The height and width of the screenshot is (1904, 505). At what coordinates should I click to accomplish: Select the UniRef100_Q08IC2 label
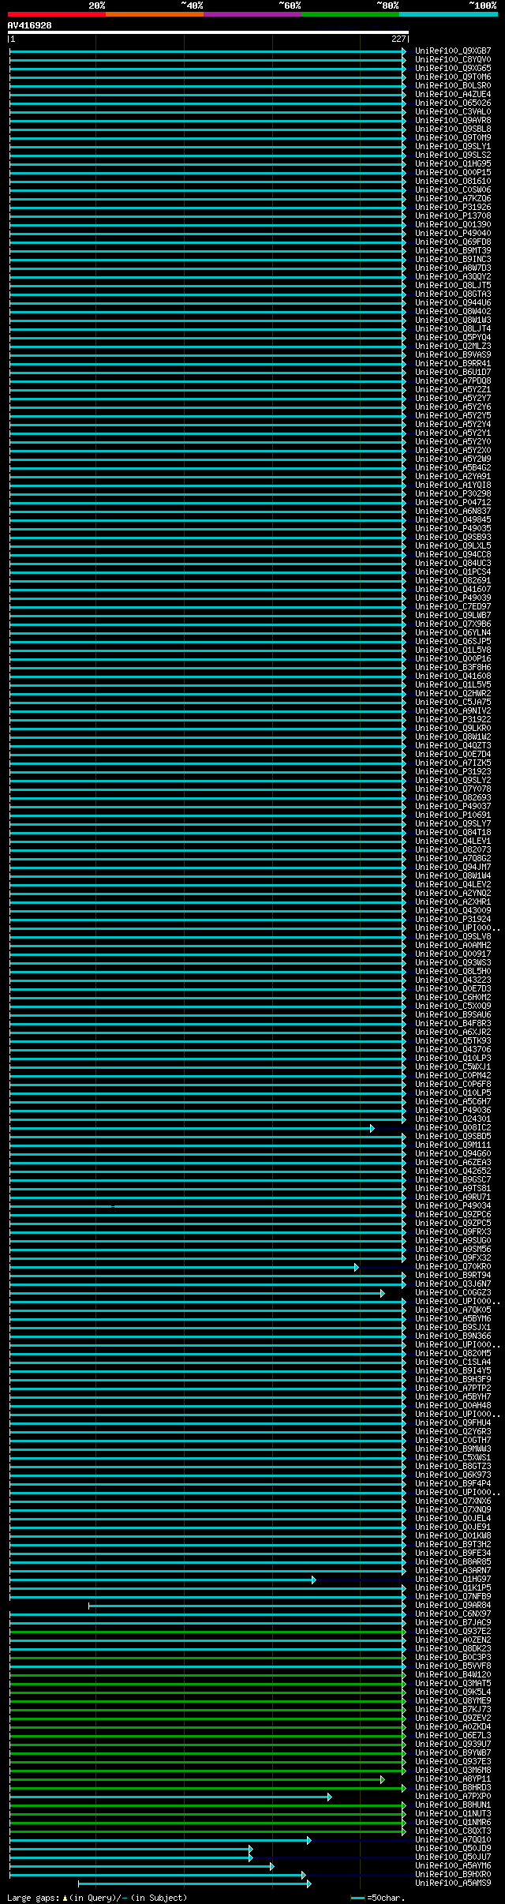point(453,1128)
